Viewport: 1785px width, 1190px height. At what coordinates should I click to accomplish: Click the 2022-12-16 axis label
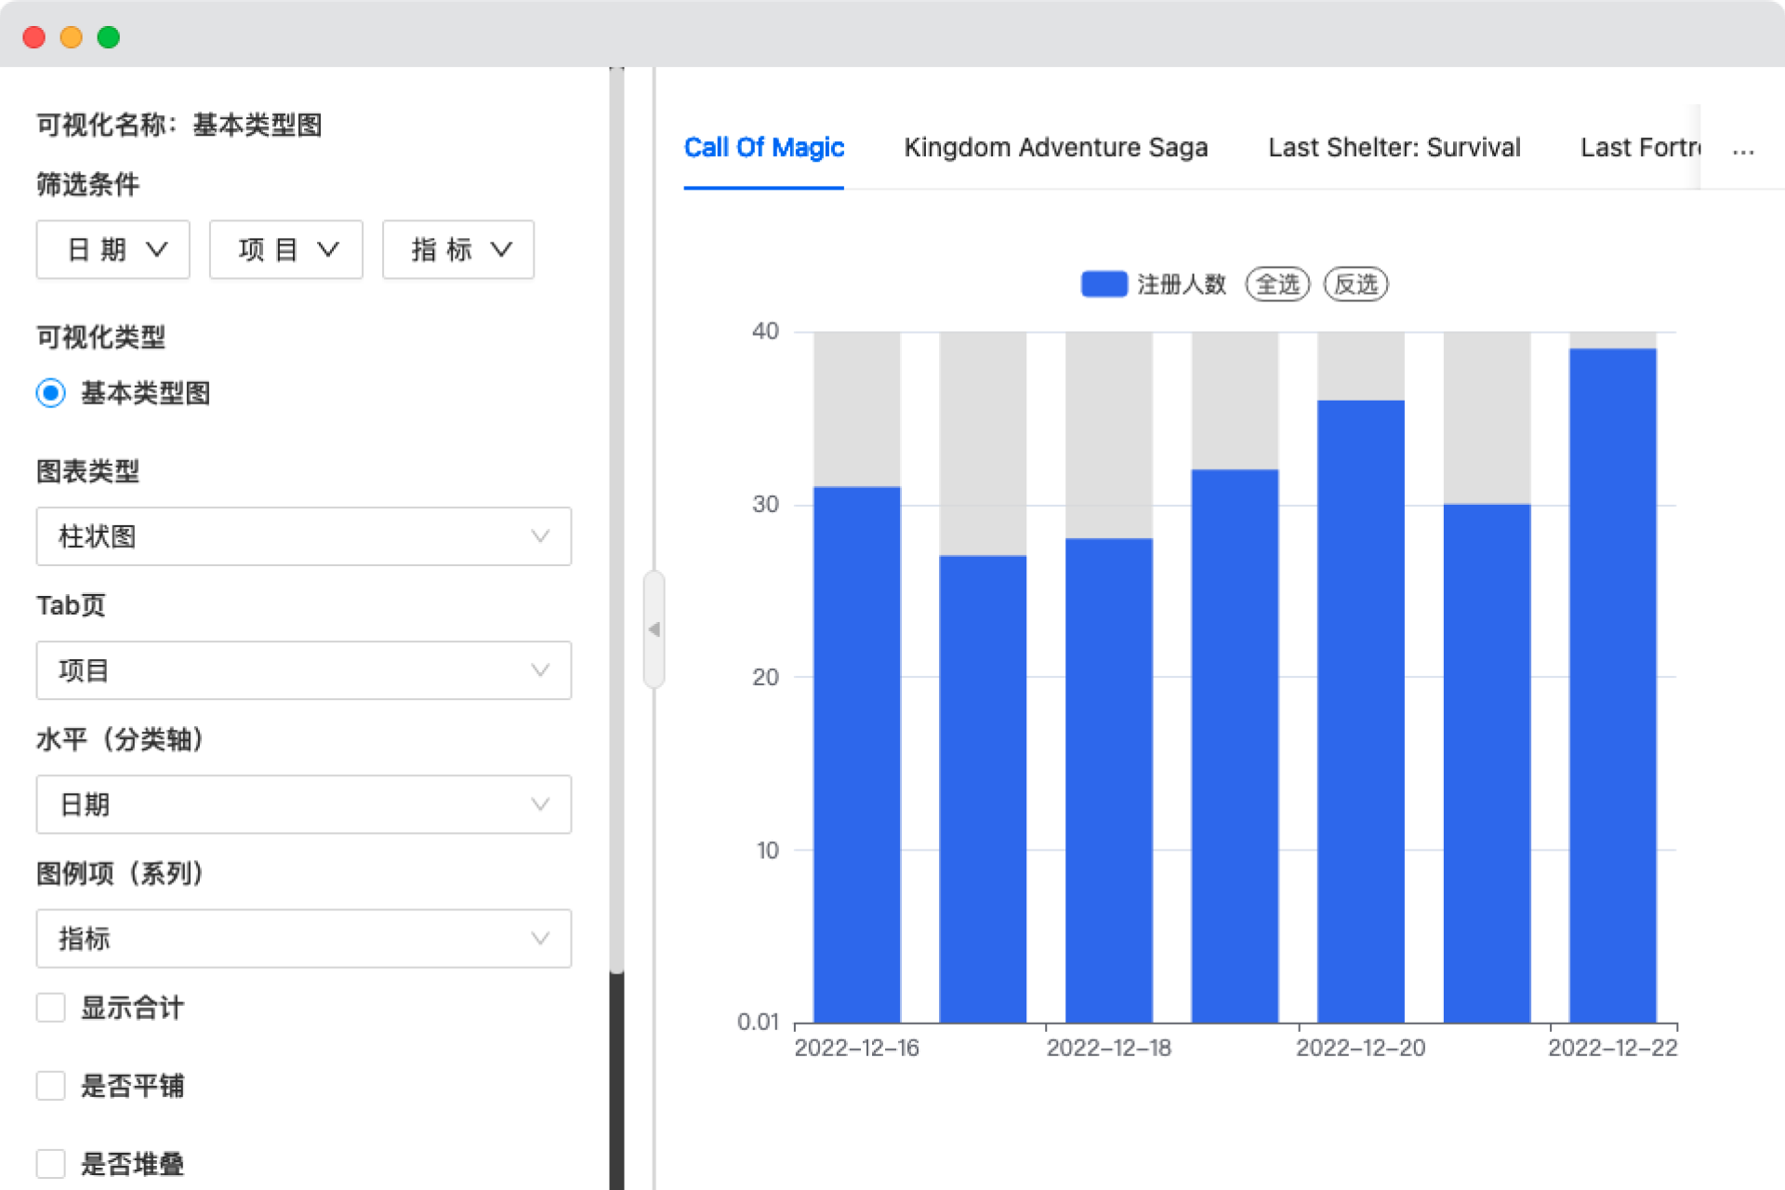[x=857, y=1048]
